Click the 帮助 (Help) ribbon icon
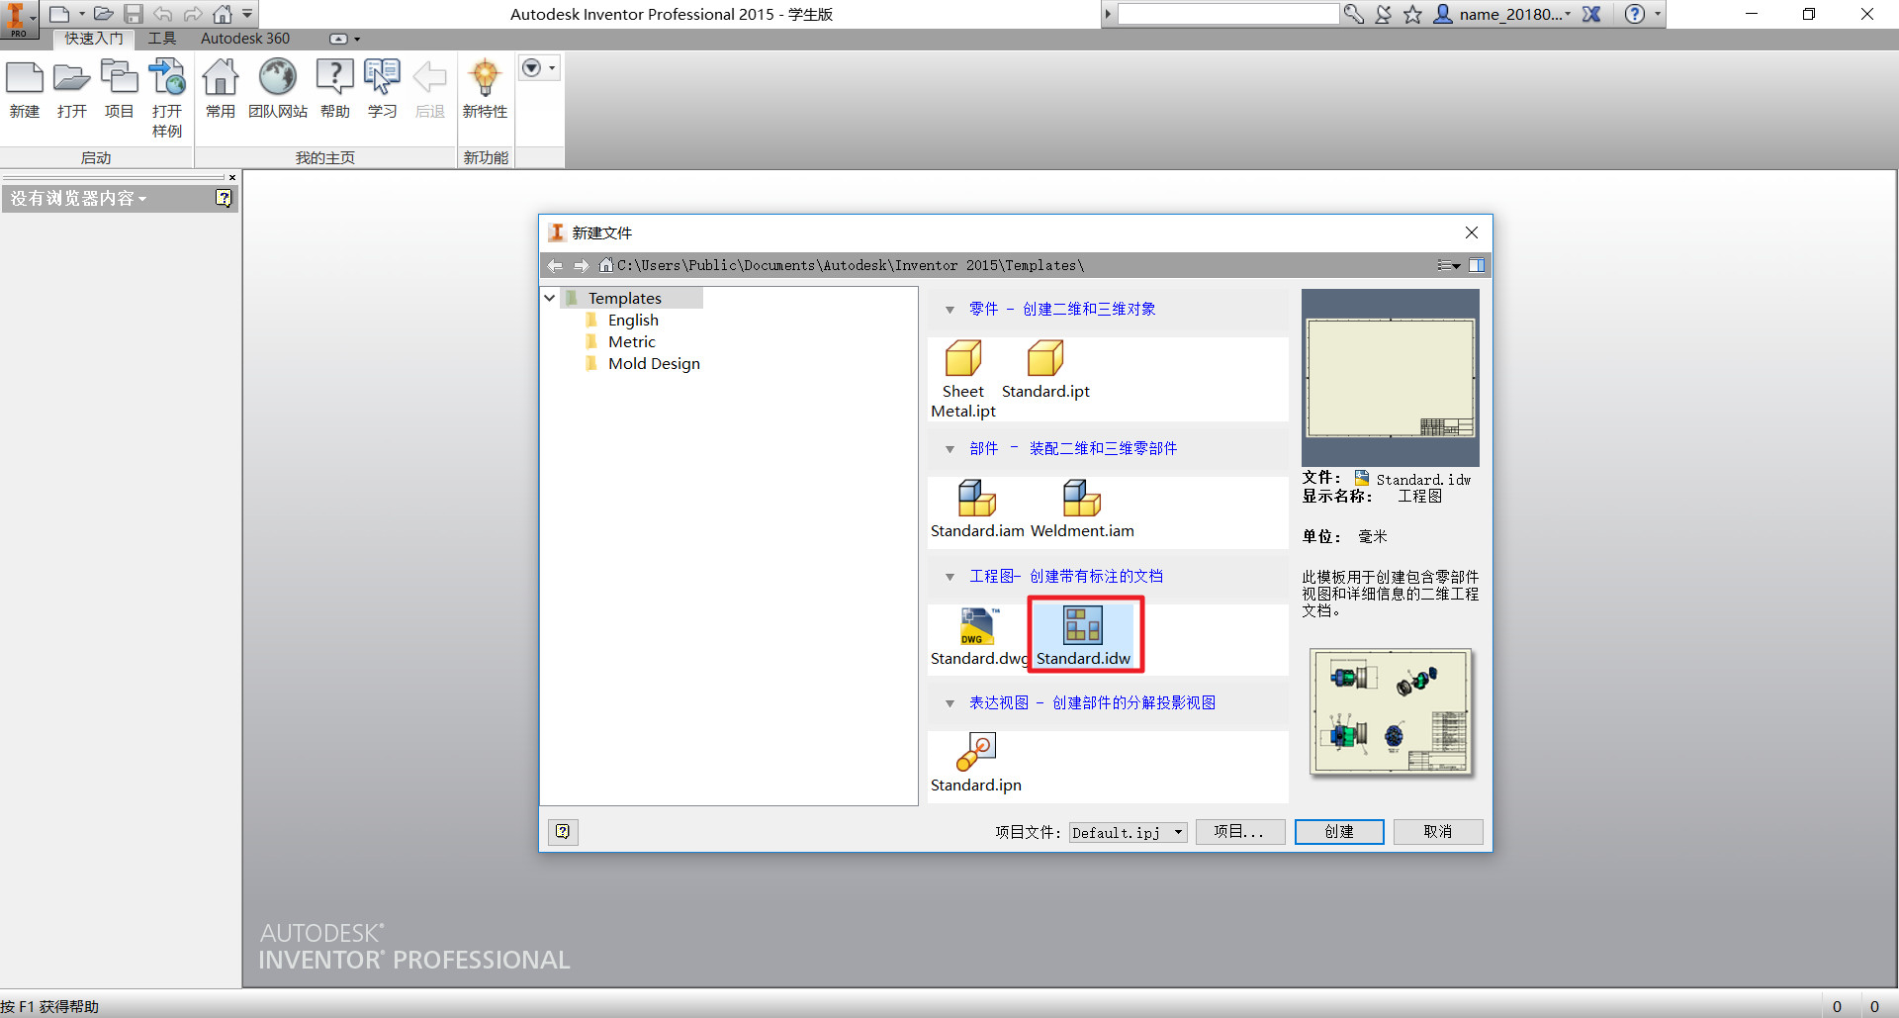The height and width of the screenshot is (1018, 1899). point(335,89)
